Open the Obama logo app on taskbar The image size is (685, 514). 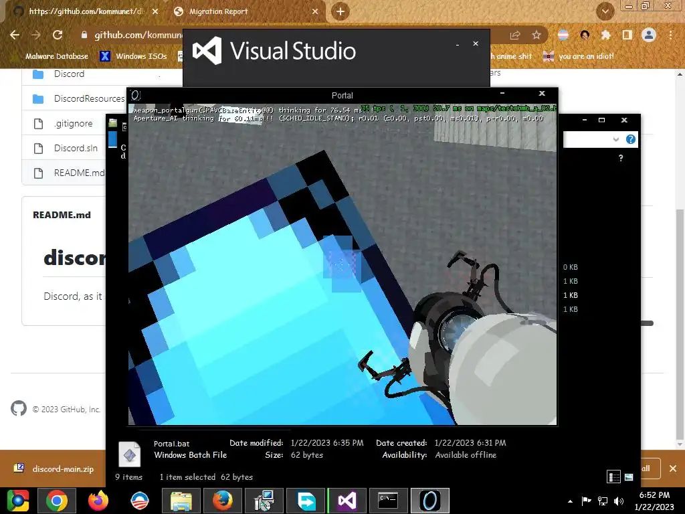[140, 501]
